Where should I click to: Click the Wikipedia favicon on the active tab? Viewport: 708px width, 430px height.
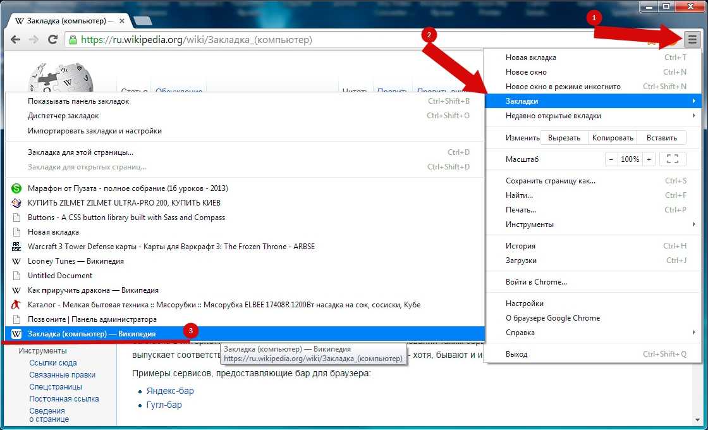click(x=19, y=21)
